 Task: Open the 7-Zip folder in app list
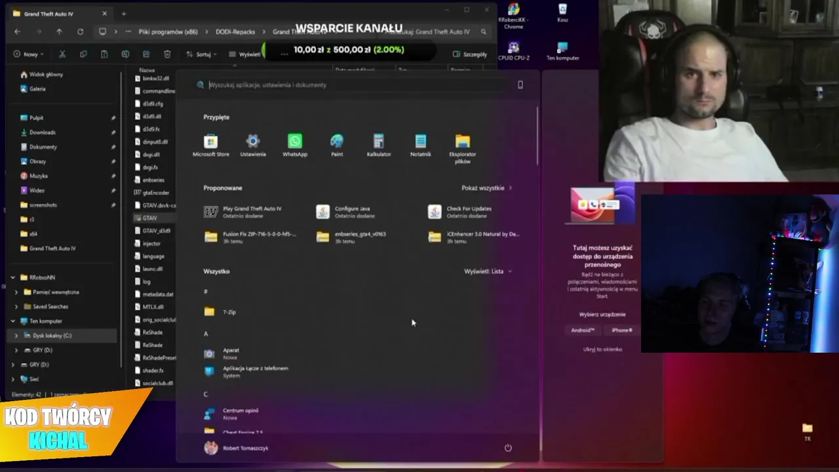(220, 312)
